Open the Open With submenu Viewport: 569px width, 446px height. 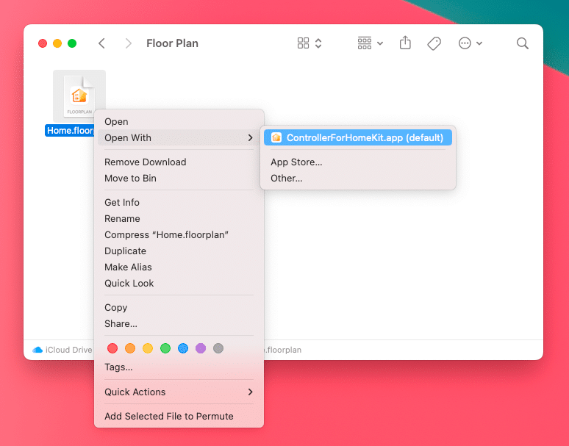pyautogui.click(x=179, y=138)
